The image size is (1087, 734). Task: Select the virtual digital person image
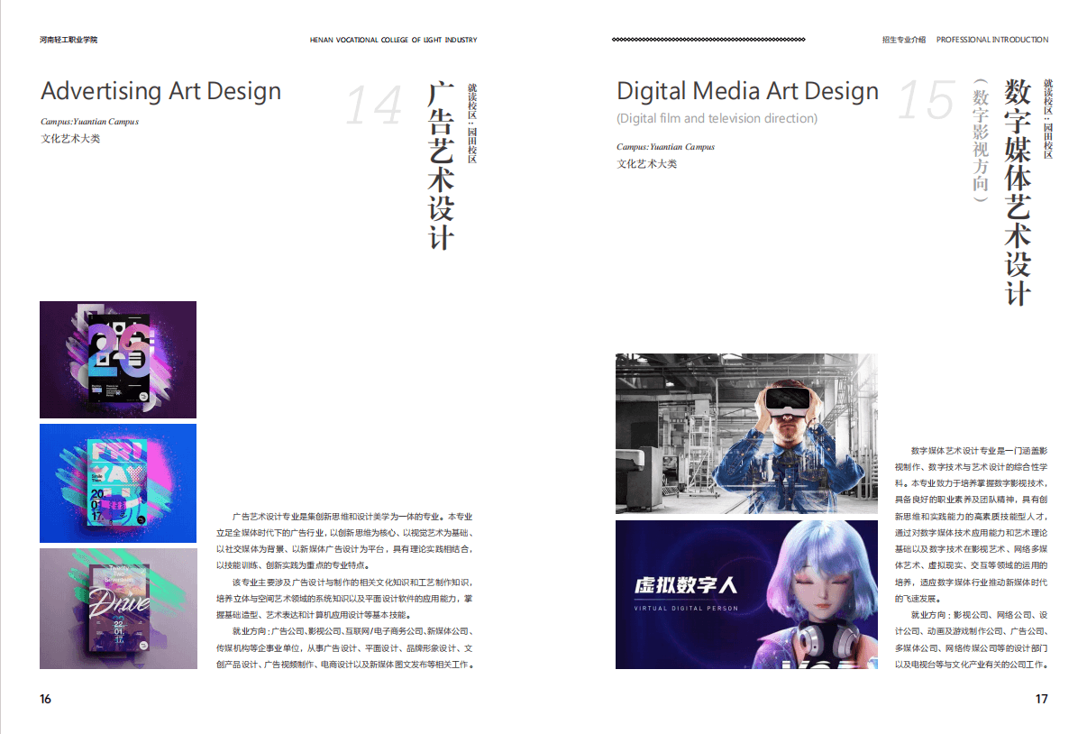[x=746, y=594]
